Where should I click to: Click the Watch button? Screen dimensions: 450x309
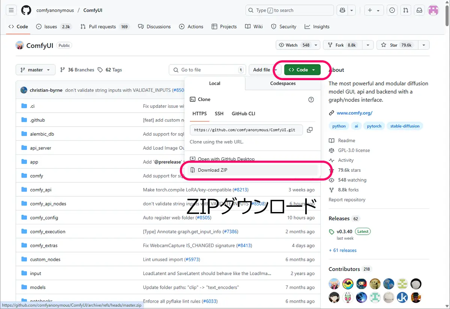pos(295,45)
